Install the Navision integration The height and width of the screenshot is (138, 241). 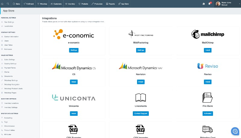coord(141,82)
